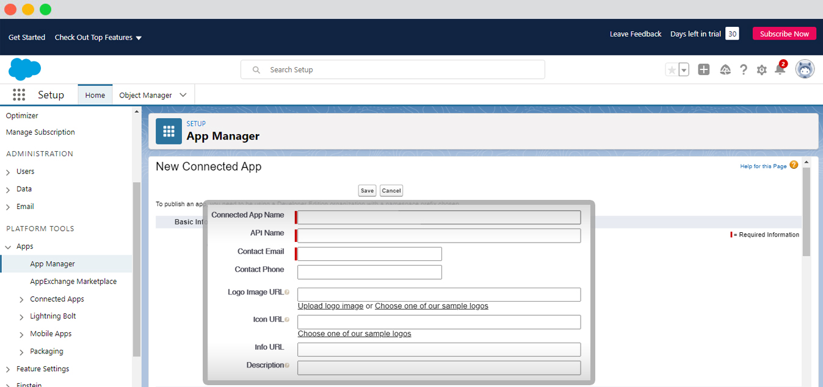The height and width of the screenshot is (387, 823).
Task: Click the Salesforce cloud logo
Action: 24,69
